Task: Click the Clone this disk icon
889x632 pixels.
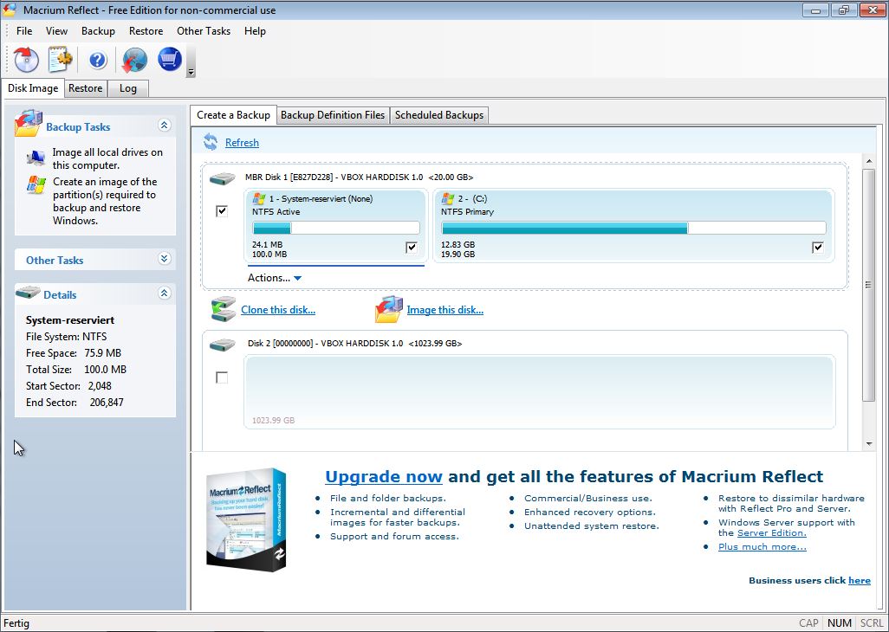Action: pos(224,309)
